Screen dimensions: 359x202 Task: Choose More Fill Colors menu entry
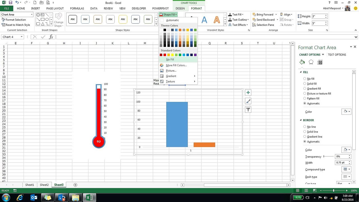click(x=178, y=65)
